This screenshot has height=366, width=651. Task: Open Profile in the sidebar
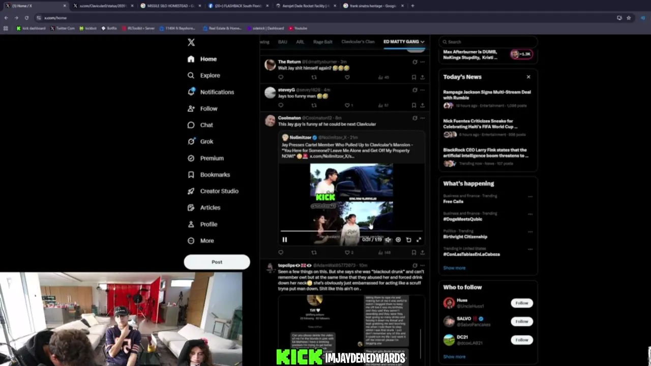pyautogui.click(x=202, y=224)
